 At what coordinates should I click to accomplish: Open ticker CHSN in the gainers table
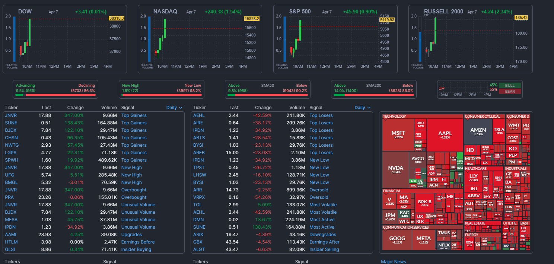pyautogui.click(x=11, y=138)
